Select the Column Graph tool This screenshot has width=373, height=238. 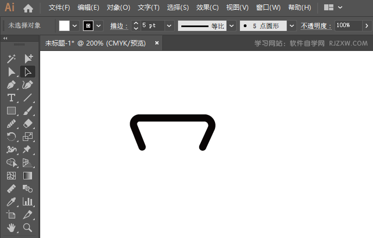pyautogui.click(x=28, y=202)
